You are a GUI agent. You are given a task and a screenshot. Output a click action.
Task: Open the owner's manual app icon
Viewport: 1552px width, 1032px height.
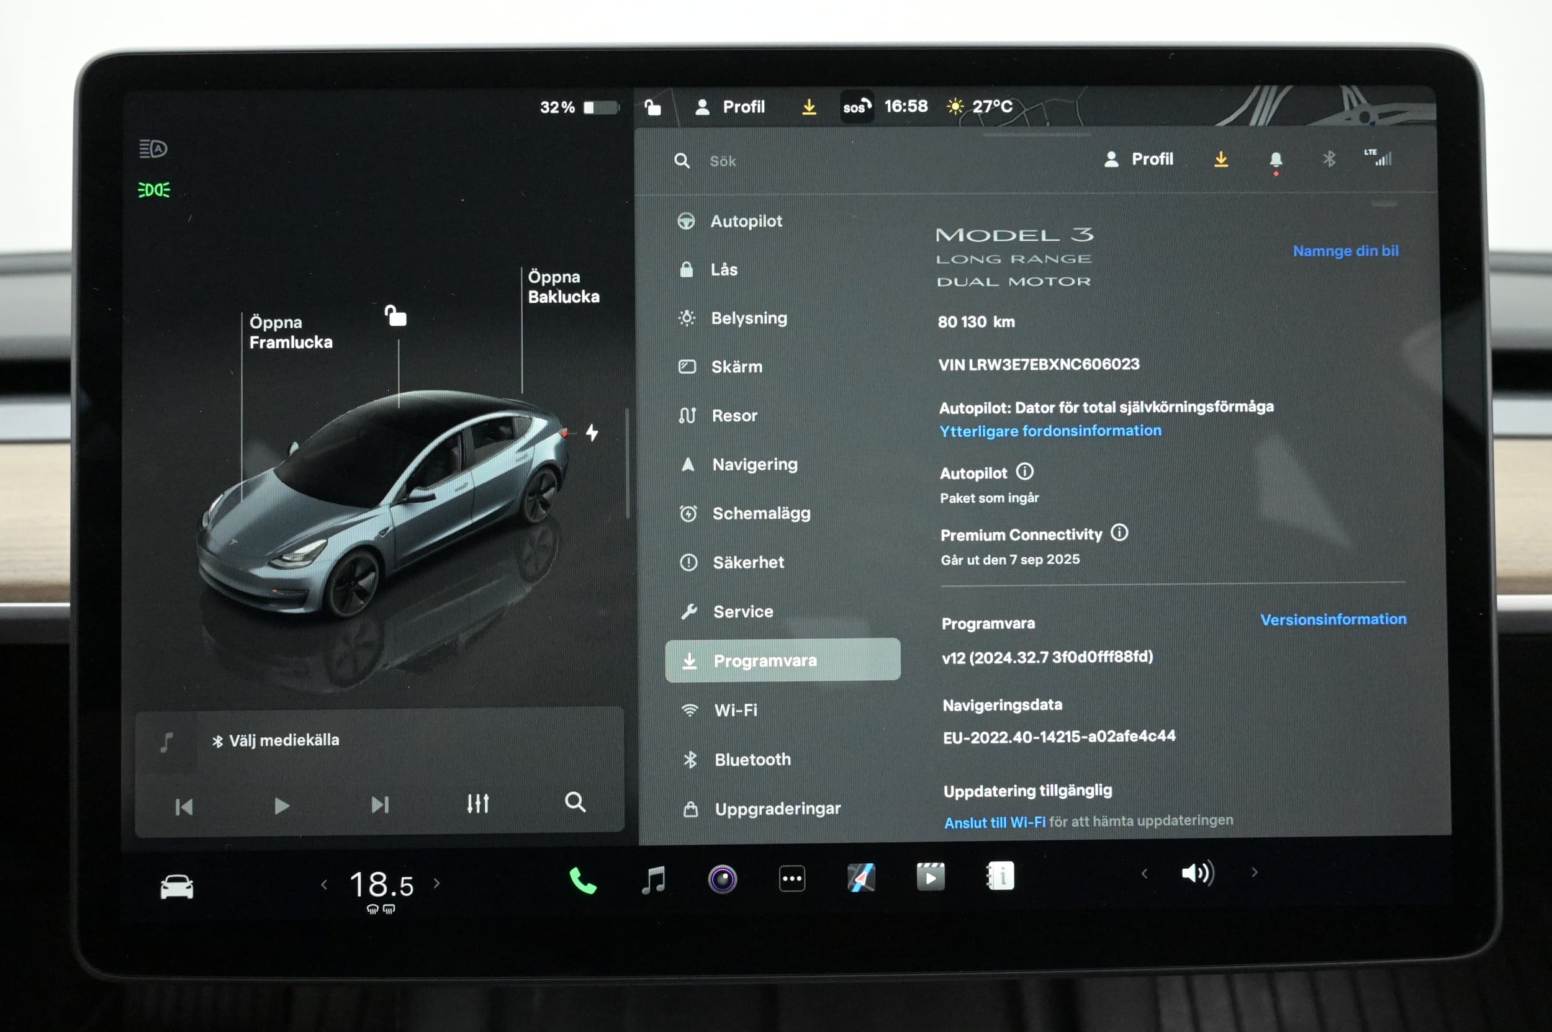[1000, 876]
